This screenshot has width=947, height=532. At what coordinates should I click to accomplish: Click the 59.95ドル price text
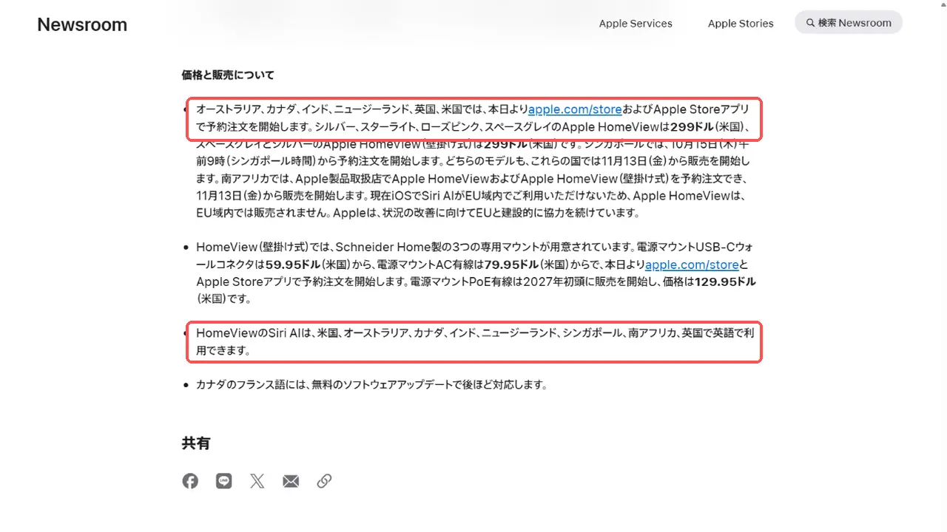point(292,265)
